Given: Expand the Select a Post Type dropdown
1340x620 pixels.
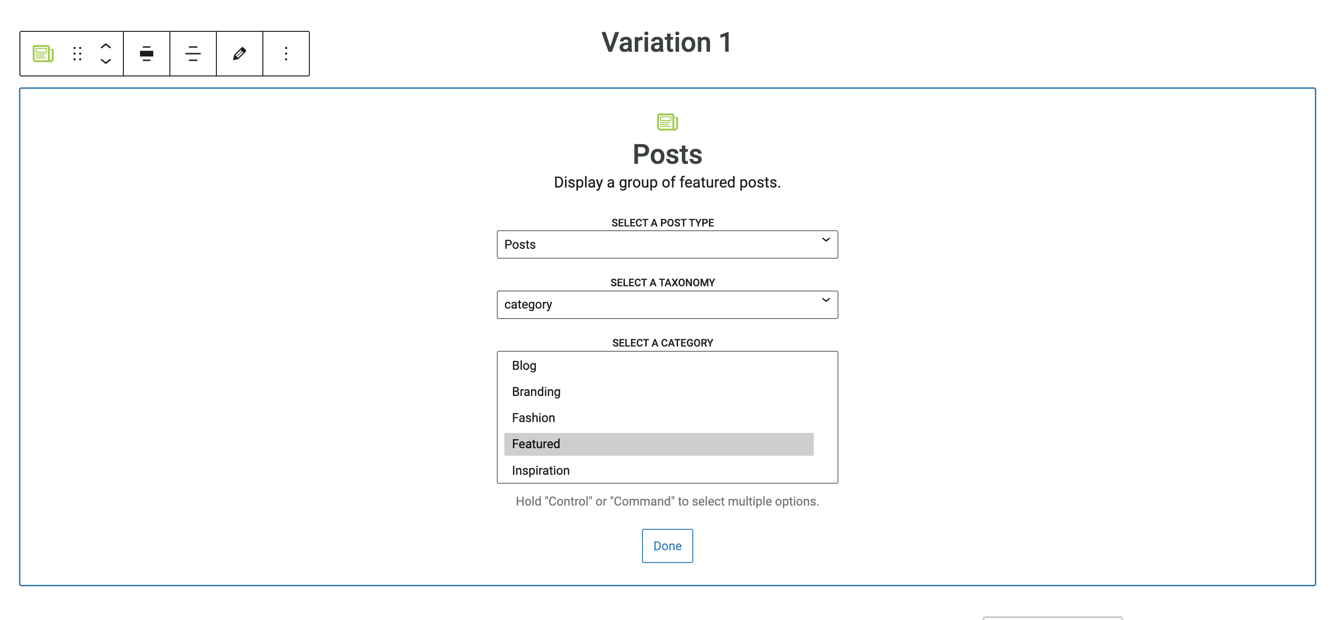Looking at the screenshot, I should point(668,244).
